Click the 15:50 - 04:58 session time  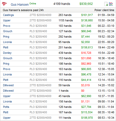click(106, 20)
